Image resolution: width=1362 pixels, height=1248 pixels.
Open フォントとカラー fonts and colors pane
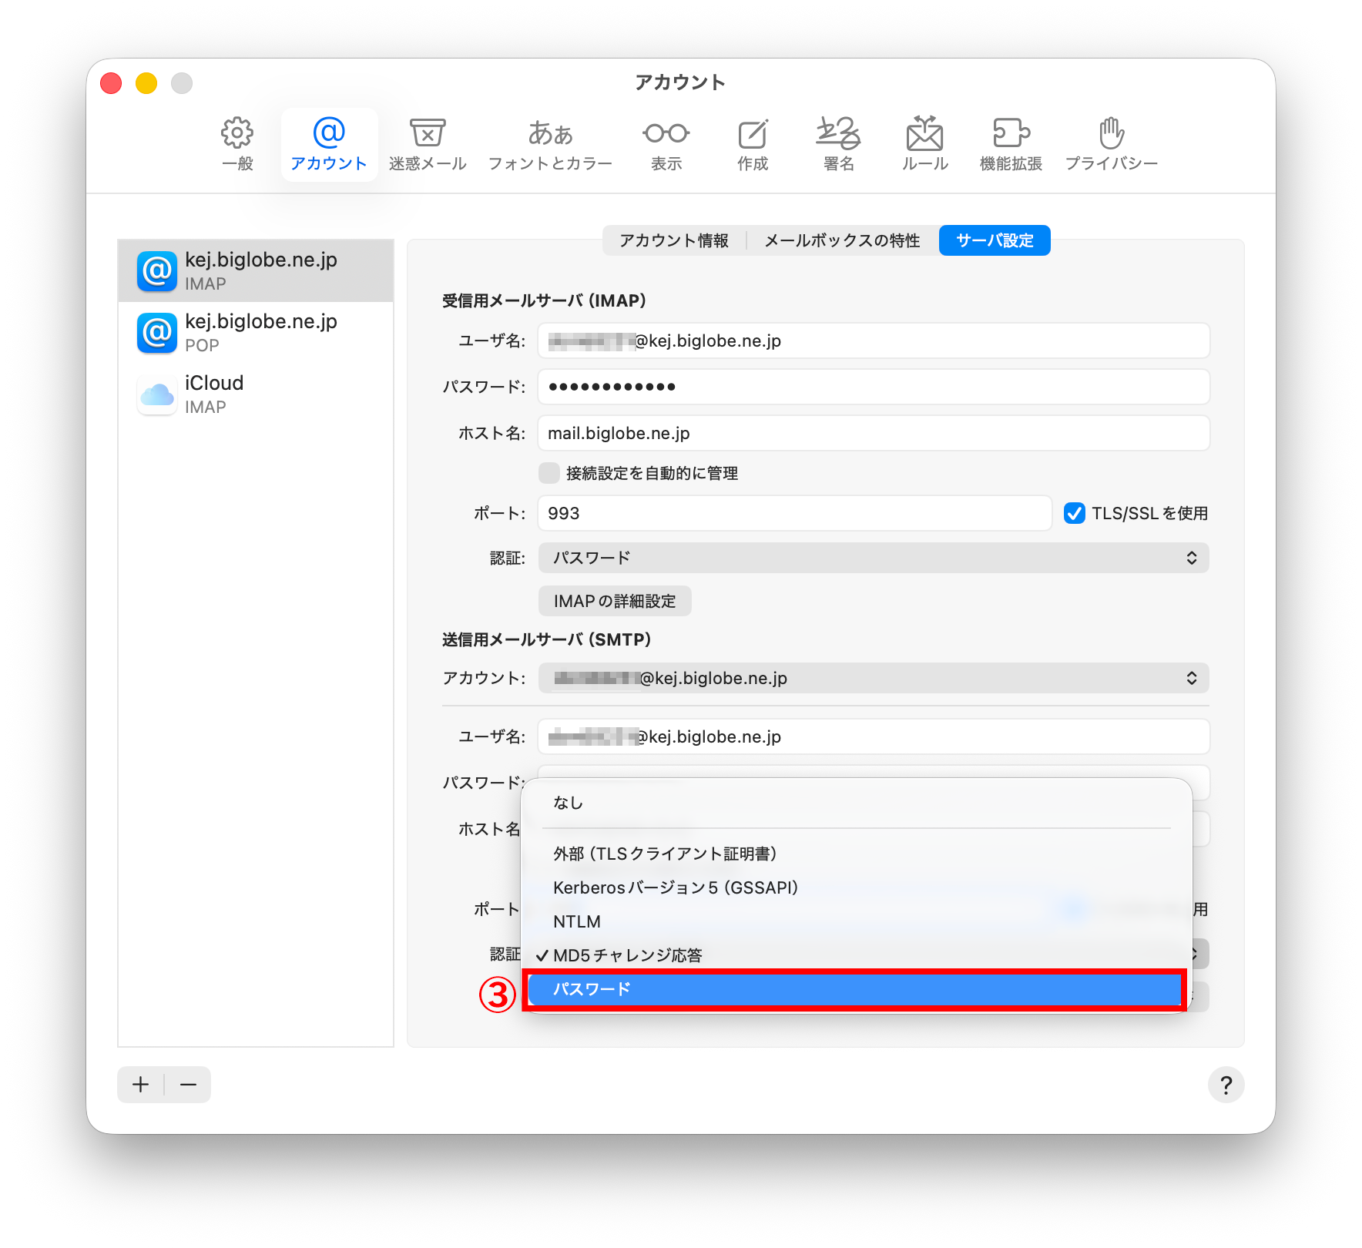pyautogui.click(x=550, y=144)
